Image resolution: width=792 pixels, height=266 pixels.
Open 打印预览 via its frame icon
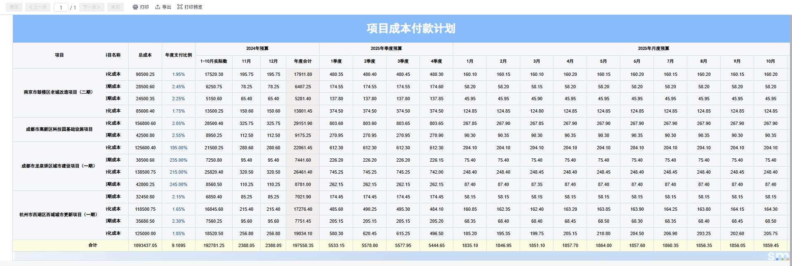point(180,7)
